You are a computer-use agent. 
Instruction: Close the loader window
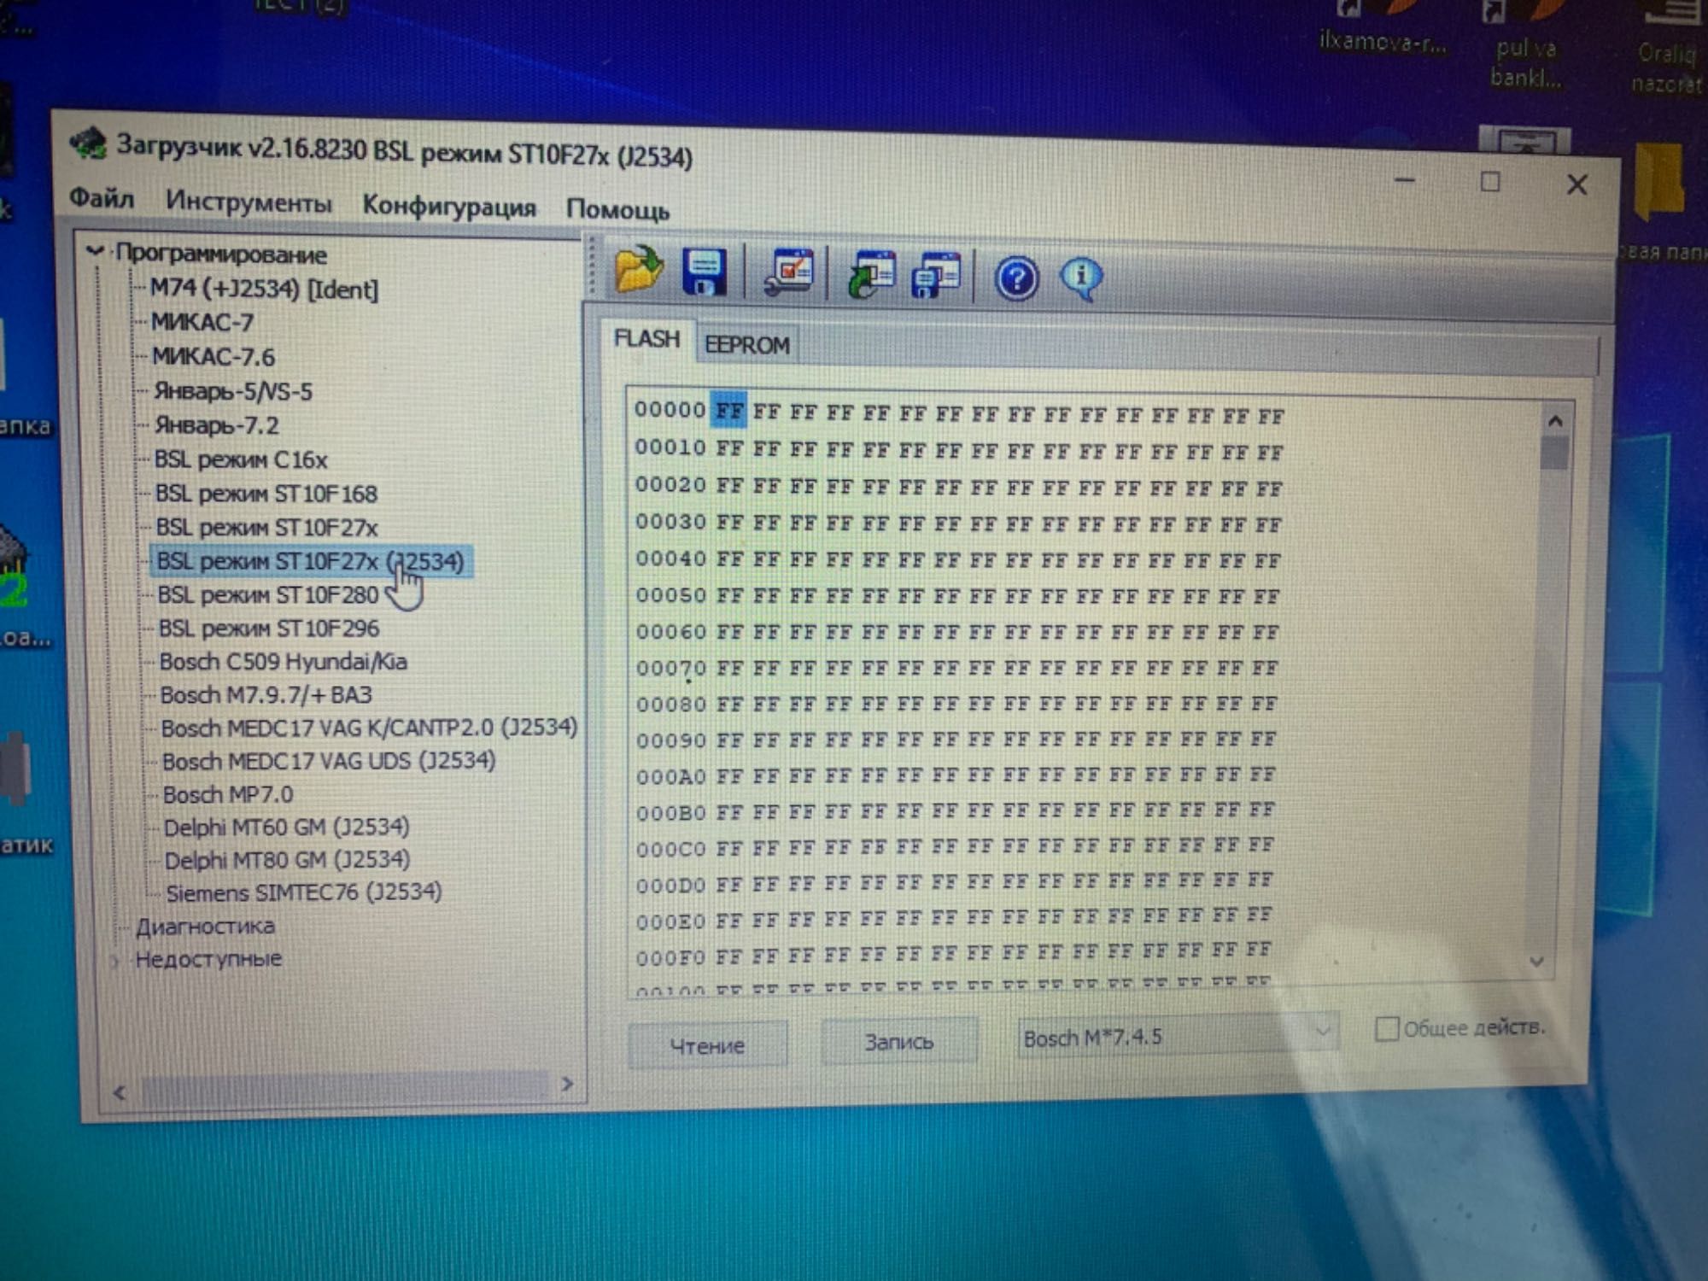(x=1576, y=184)
